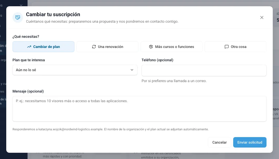
Task: Click the "Responderemos a katarzyna.wojcik" note
Action: click(x=111, y=129)
